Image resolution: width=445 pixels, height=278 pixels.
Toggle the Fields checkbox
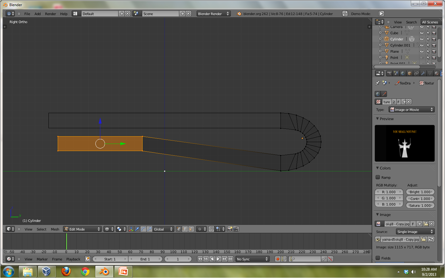(378, 258)
